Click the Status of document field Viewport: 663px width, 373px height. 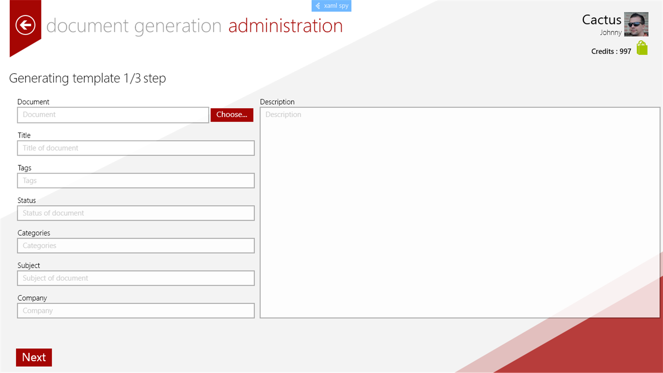pyautogui.click(x=136, y=213)
